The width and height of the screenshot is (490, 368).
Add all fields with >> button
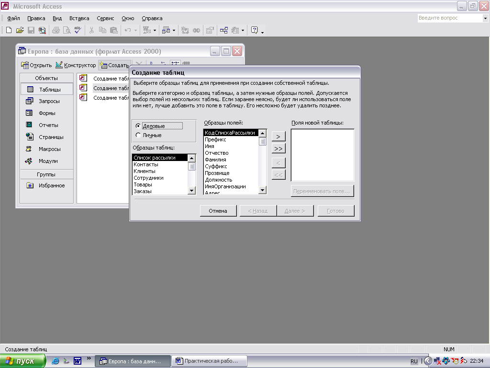278,149
